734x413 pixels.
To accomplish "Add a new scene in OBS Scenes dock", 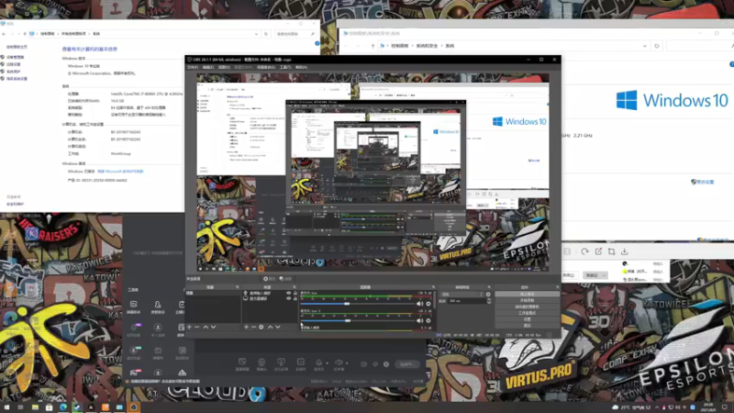I will [189, 327].
